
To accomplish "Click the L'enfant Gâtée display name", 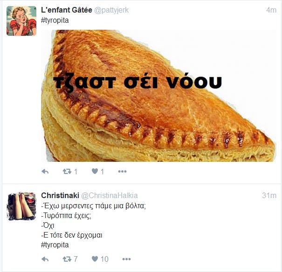I will pos(67,10).
